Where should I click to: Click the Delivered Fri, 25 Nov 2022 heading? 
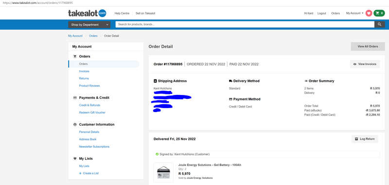tap(175, 139)
